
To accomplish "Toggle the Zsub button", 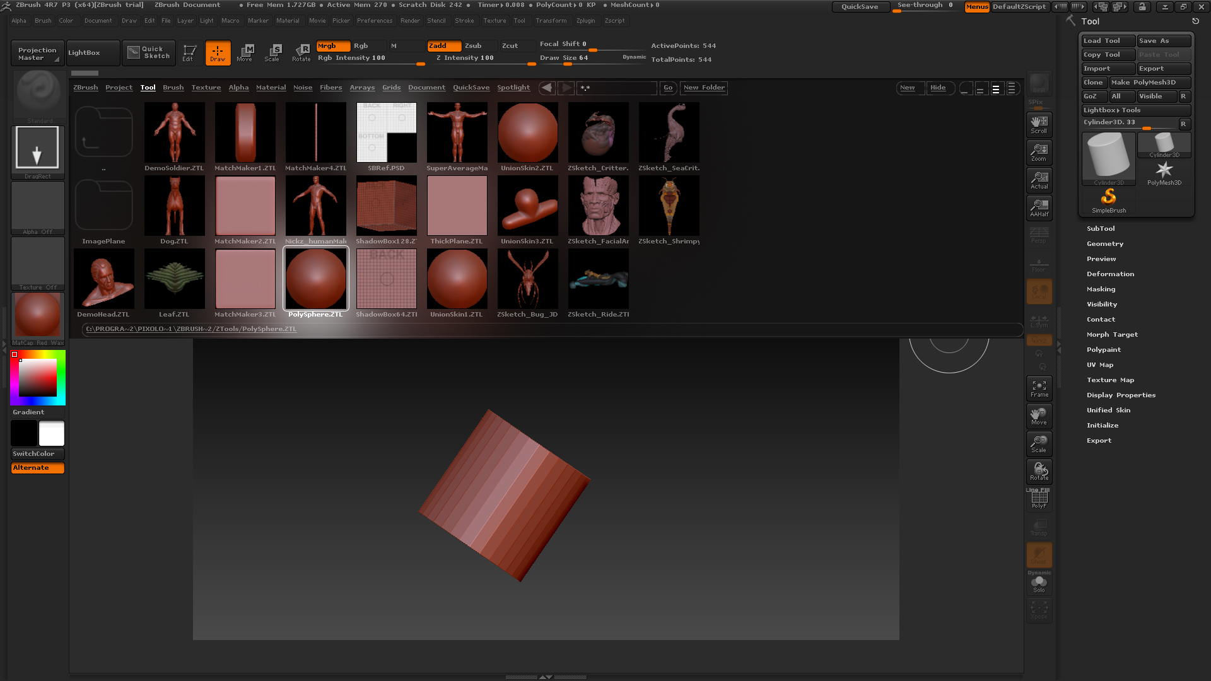I will [481, 46].
